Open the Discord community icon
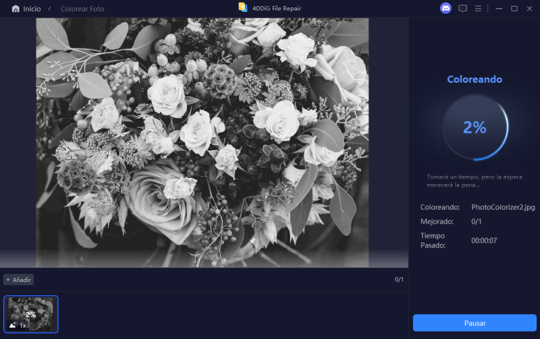Viewport: 540px width, 339px height. (x=446, y=9)
